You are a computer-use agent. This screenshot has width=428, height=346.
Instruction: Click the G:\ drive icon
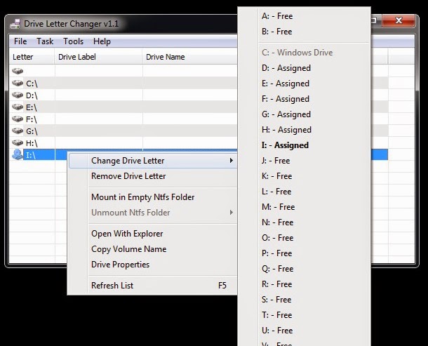(18, 131)
